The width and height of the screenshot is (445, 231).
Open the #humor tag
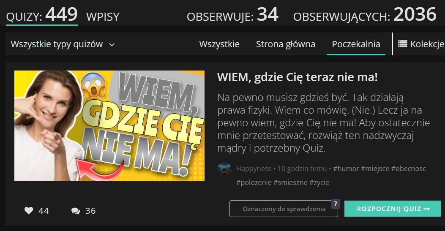tap(346, 168)
